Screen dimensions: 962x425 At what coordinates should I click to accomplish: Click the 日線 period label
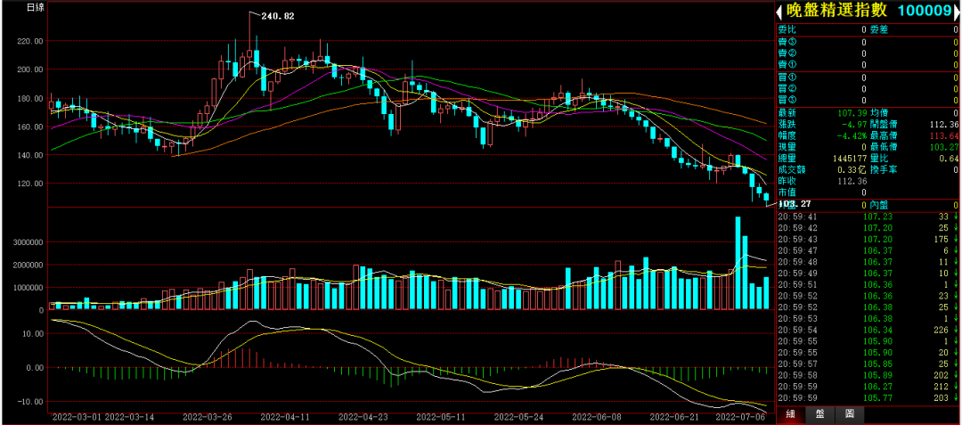pos(35,7)
